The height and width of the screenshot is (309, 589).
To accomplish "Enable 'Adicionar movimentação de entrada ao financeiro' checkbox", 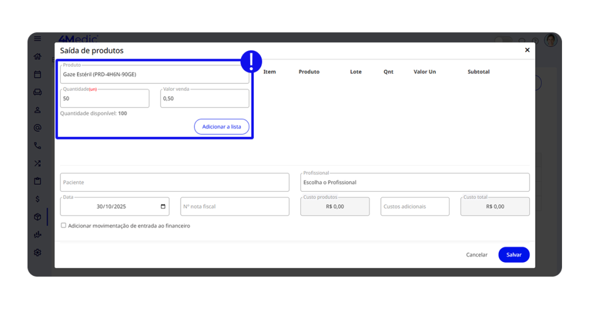I will pyautogui.click(x=64, y=226).
